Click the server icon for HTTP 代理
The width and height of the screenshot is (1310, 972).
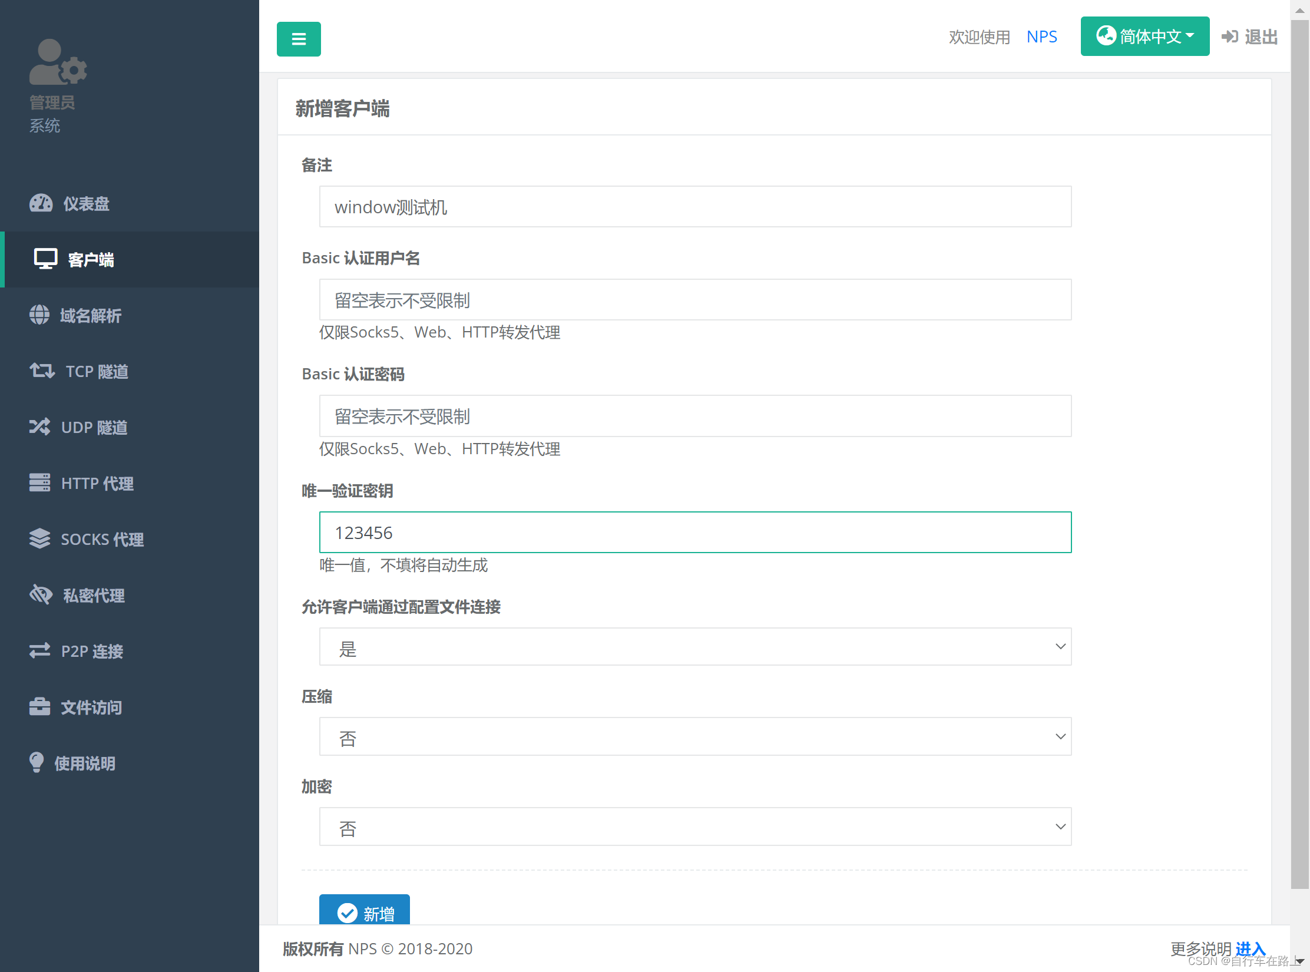click(x=40, y=482)
